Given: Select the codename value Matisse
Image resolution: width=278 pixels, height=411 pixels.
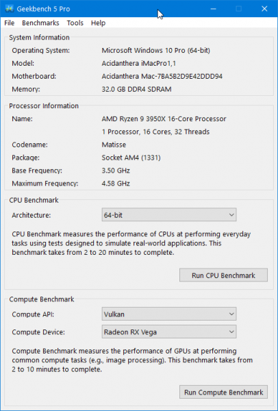Looking at the screenshot, I should [x=114, y=145].
